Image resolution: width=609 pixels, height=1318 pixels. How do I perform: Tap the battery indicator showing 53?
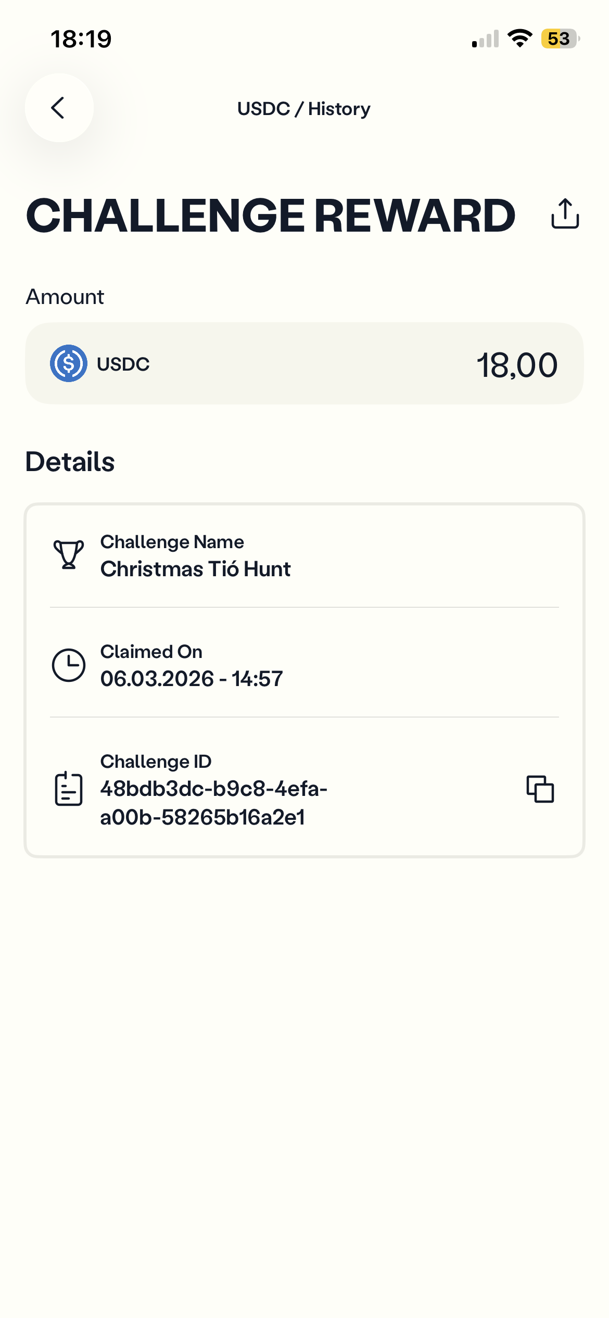click(x=560, y=39)
